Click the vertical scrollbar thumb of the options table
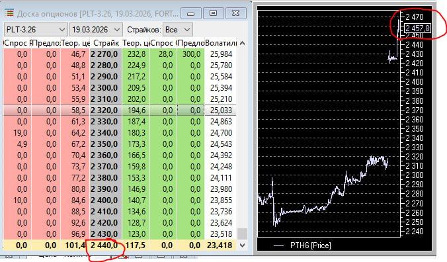Viewport: 447px width, 262px height. pyautogui.click(x=242, y=234)
